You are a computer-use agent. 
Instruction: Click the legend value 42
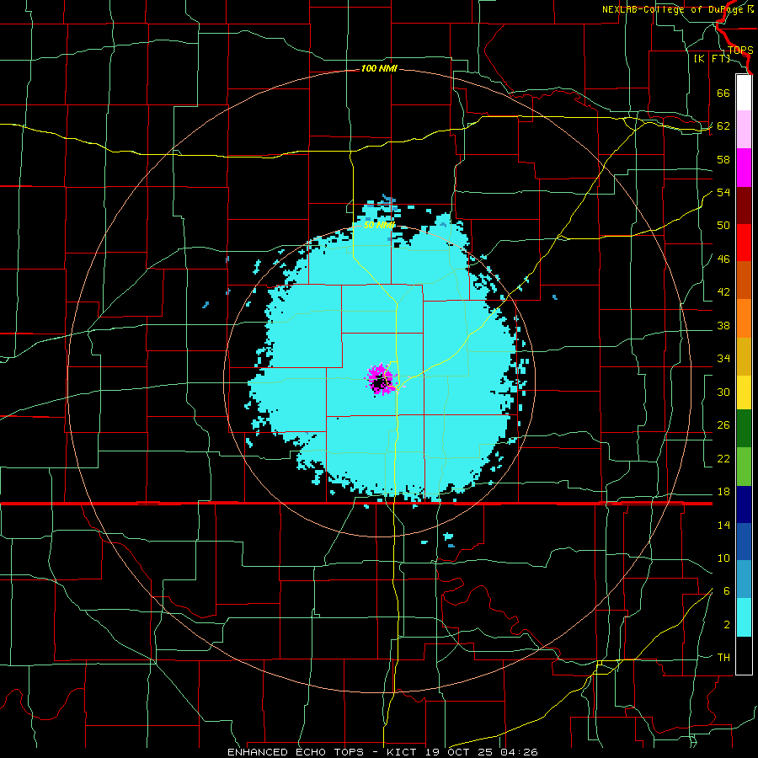coord(723,292)
